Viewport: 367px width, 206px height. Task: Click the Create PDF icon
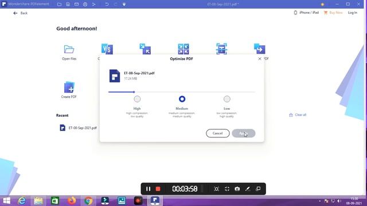pyautogui.click(x=69, y=87)
